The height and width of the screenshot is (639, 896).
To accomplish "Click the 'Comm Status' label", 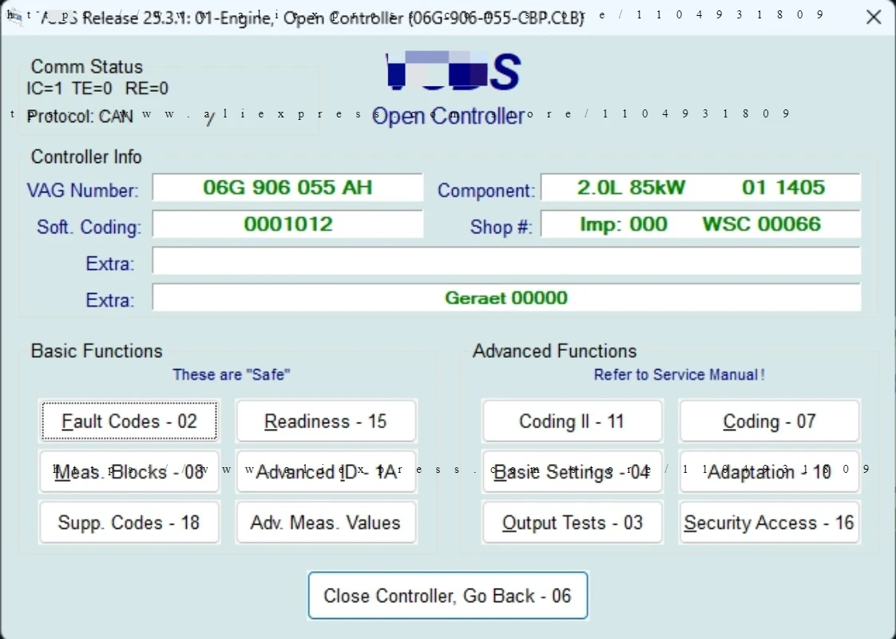I will coord(87,67).
